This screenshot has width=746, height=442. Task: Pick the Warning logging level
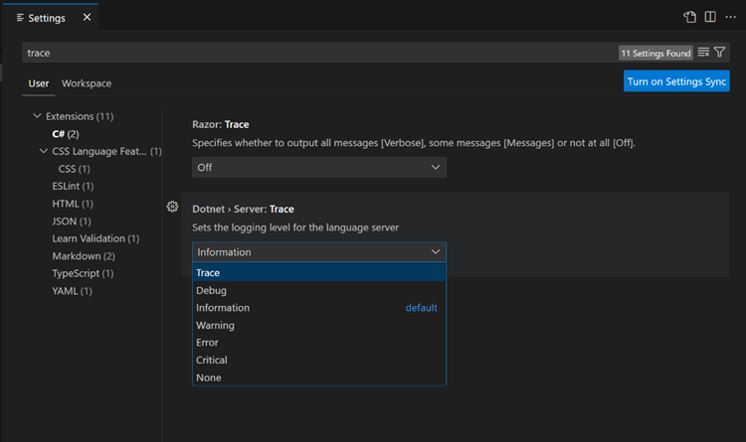coord(318,325)
